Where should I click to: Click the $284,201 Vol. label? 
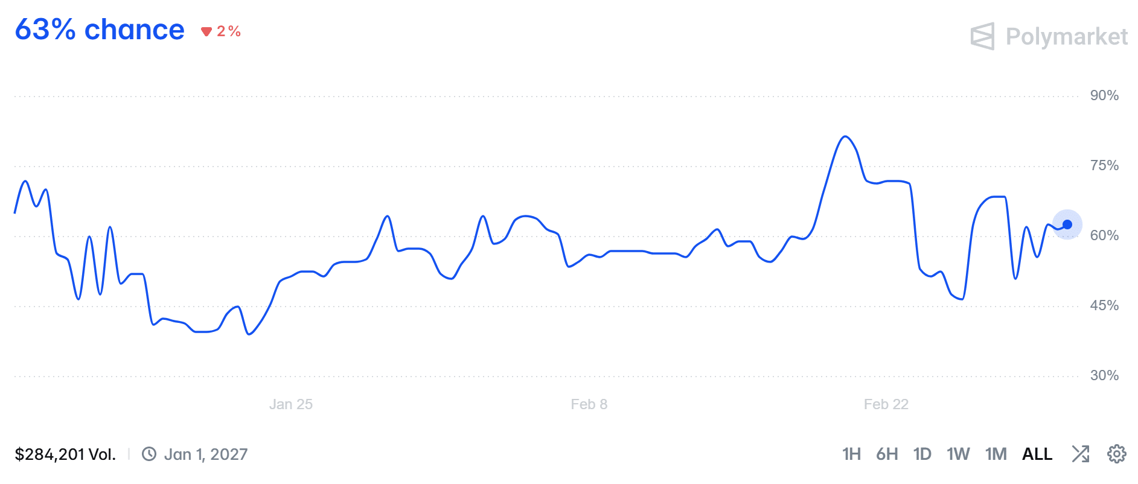tap(65, 454)
